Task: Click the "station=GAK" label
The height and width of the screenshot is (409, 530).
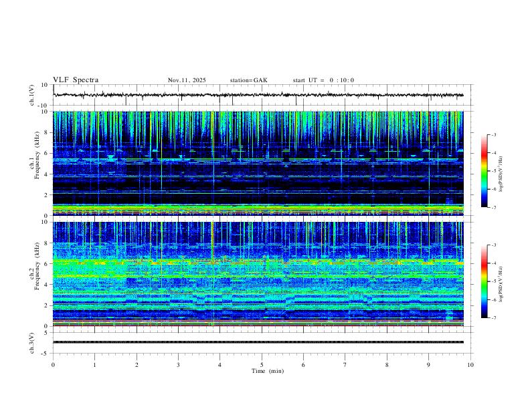Action: point(248,80)
